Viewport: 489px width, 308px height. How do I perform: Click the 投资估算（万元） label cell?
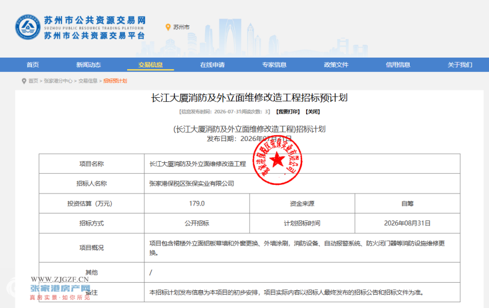click(91, 203)
